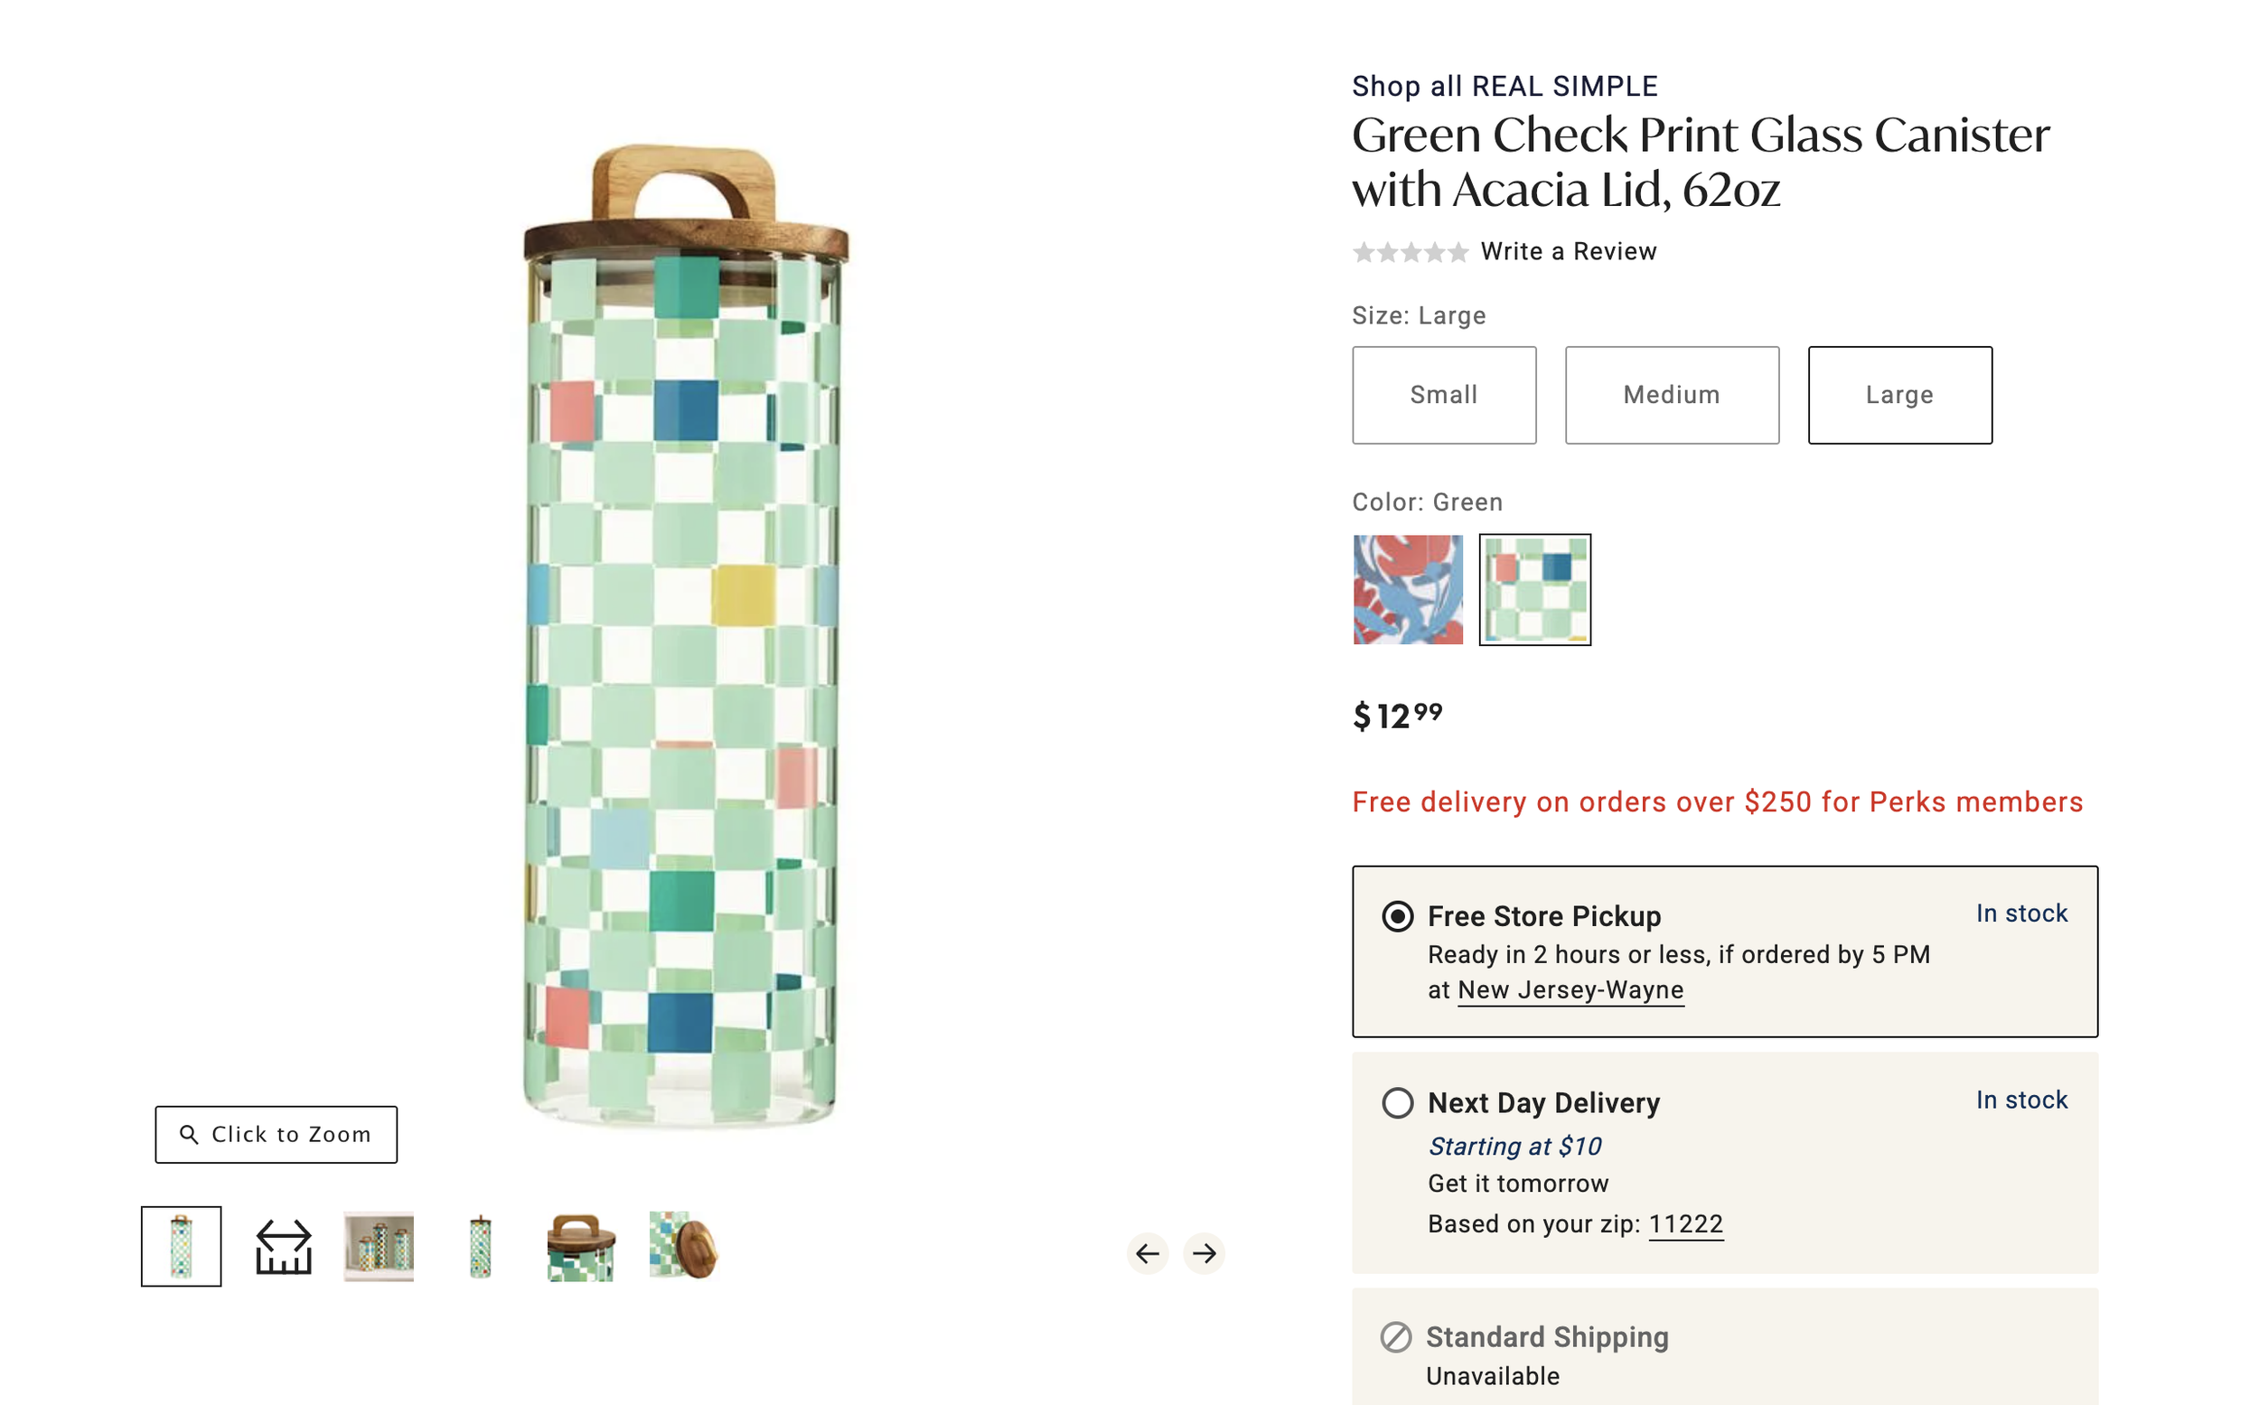This screenshot has width=2259, height=1405.
Task: Choose the Large size option
Action: (x=1899, y=395)
